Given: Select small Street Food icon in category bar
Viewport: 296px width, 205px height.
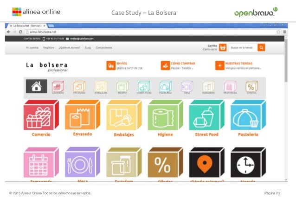Looking at the screenshot, I should click(144, 86).
